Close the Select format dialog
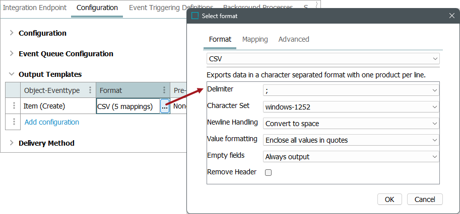 coord(451,16)
